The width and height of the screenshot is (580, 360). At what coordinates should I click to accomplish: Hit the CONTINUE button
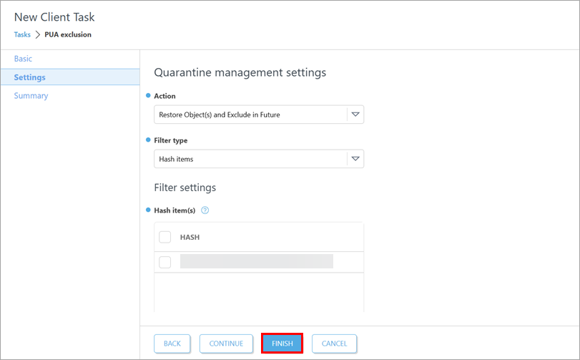pyautogui.click(x=226, y=344)
